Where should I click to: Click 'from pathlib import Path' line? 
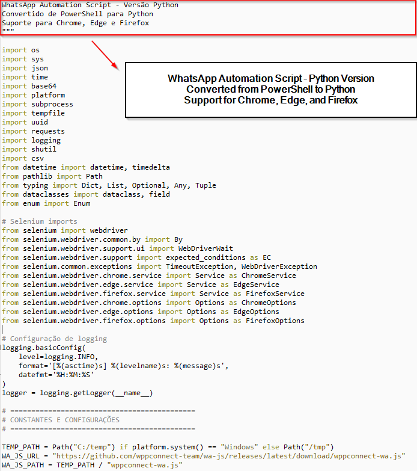(52, 176)
